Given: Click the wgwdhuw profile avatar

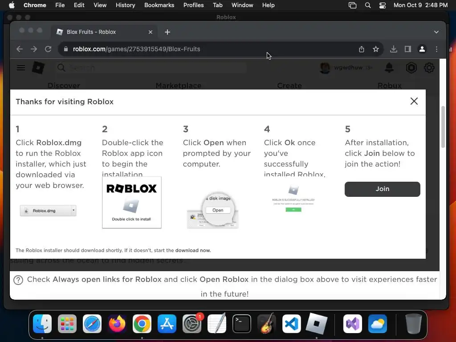Looking at the screenshot, I should [325, 68].
